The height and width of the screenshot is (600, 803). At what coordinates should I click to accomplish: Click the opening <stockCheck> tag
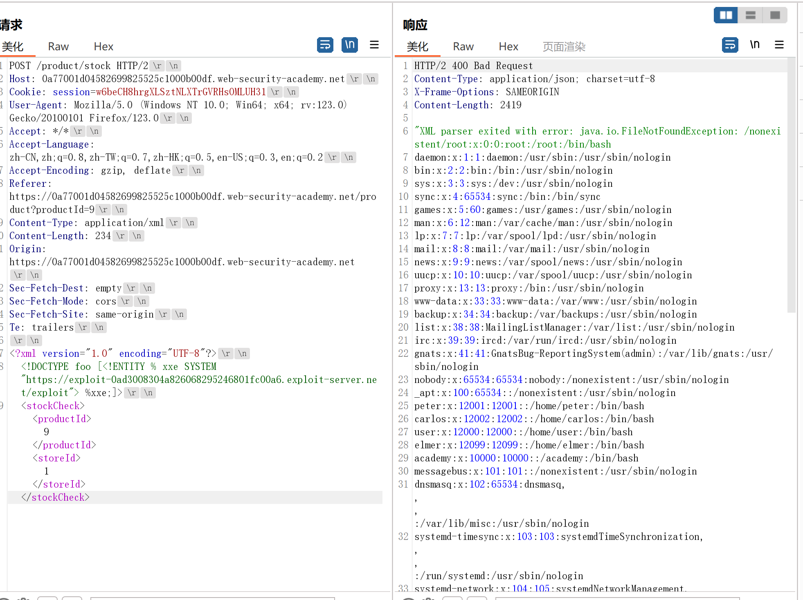(53, 406)
